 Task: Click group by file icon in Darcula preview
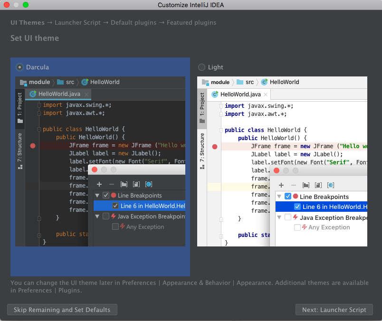[136, 184]
